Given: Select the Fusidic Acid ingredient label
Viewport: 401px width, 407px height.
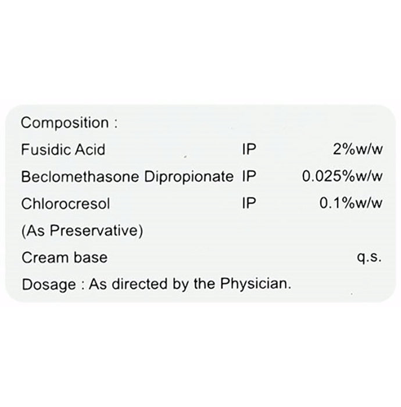Looking at the screenshot, I should point(62,150).
